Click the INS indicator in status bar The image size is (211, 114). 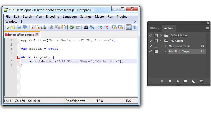point(128,101)
